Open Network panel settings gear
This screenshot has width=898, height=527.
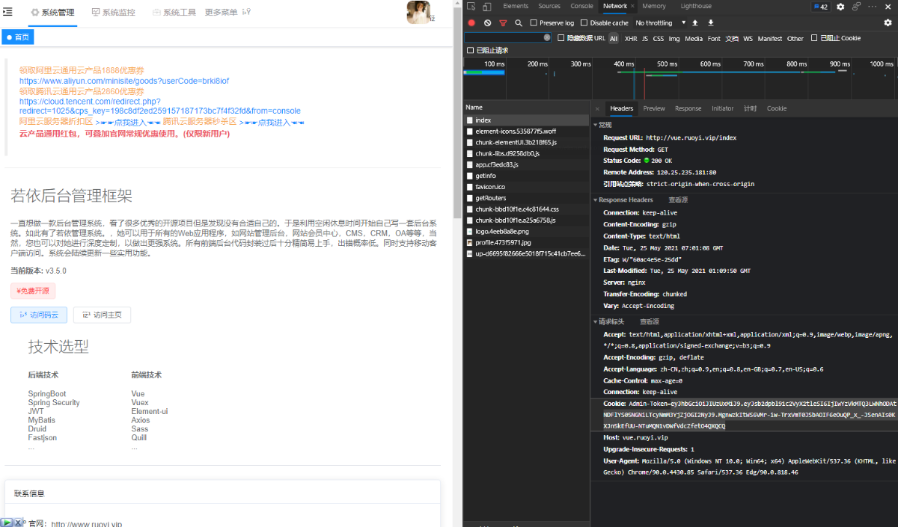pos(888,23)
